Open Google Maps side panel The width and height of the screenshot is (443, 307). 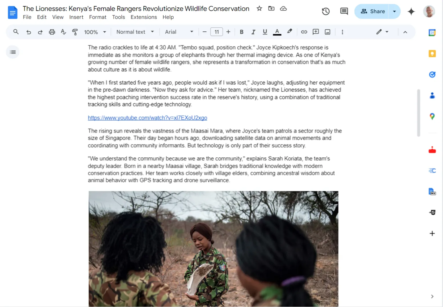[x=432, y=116]
